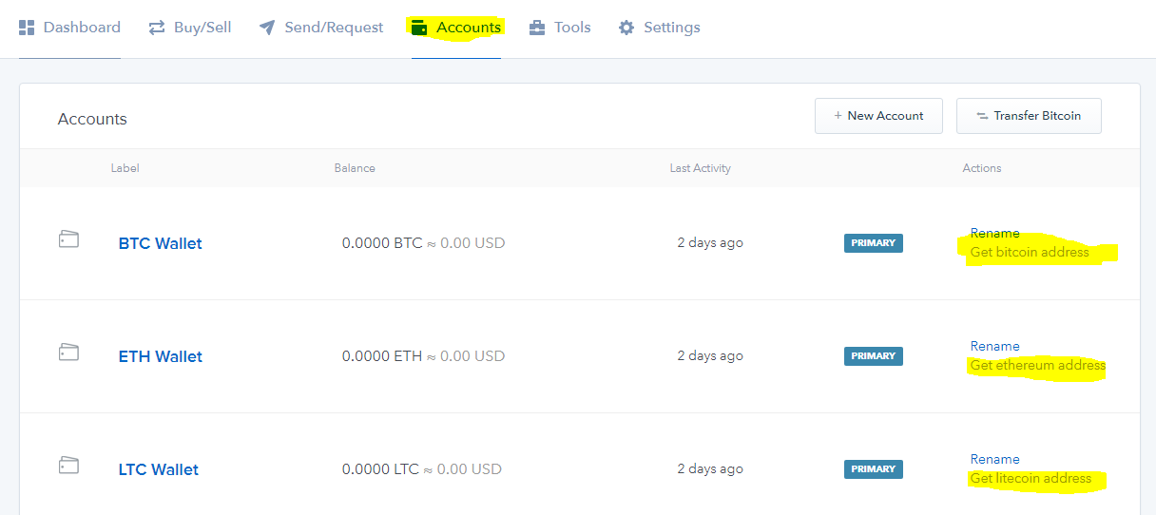Screen dimensions: 1156x515
Task: Click the PRIMARY badge on ETH Wallet
Action: coord(873,356)
